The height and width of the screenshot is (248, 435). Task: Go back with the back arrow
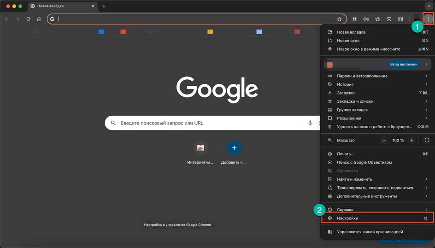click(6, 19)
